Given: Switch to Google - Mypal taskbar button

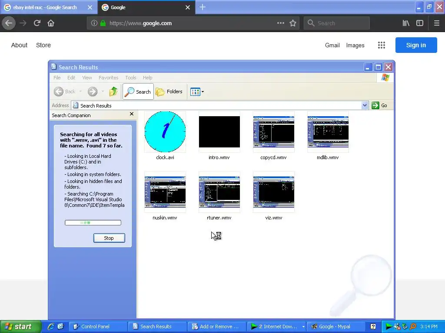Looking at the screenshot, I should (x=337, y=326).
